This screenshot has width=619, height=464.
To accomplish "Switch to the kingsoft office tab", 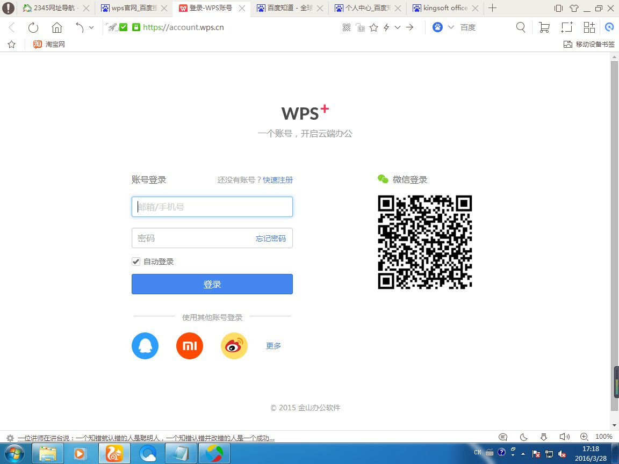I will pos(445,8).
